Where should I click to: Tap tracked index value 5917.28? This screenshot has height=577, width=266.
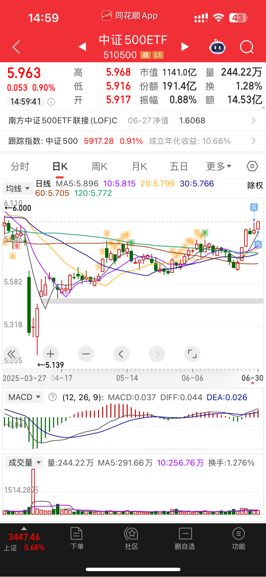point(99,141)
